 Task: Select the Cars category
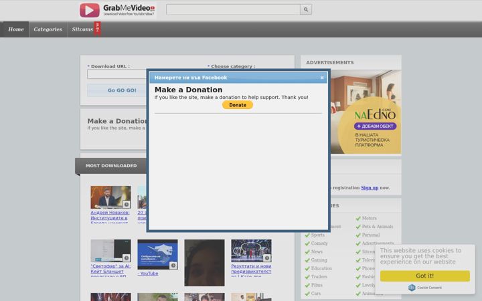(x=316, y=294)
